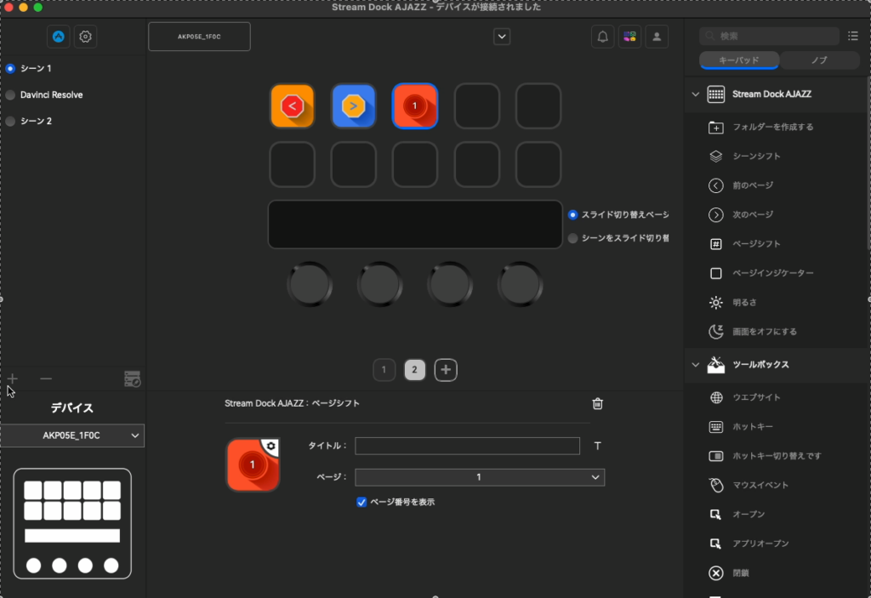The image size is (871, 598).
Task: Enable スライド切り替えページ radio option
Action: point(573,214)
